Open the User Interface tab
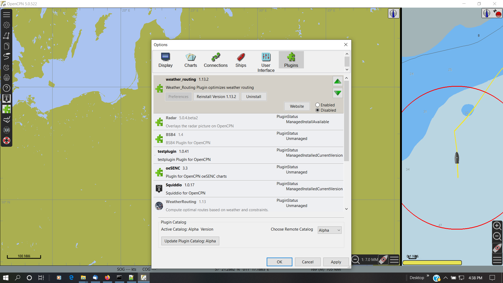503x283 pixels. 266,62
